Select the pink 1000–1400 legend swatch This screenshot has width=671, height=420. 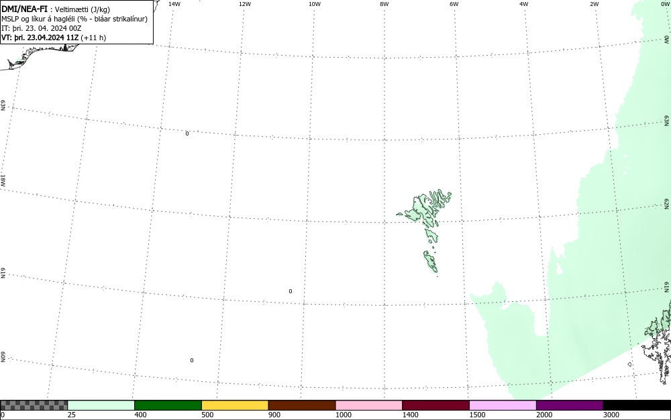pos(369,405)
